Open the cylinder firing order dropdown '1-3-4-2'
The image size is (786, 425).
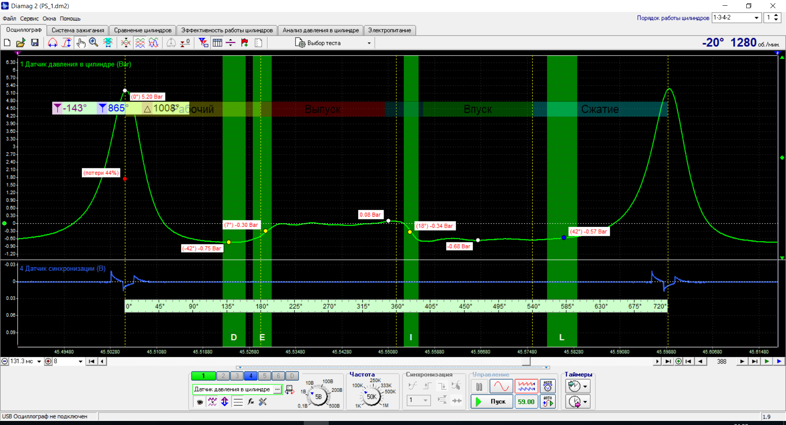tap(736, 18)
